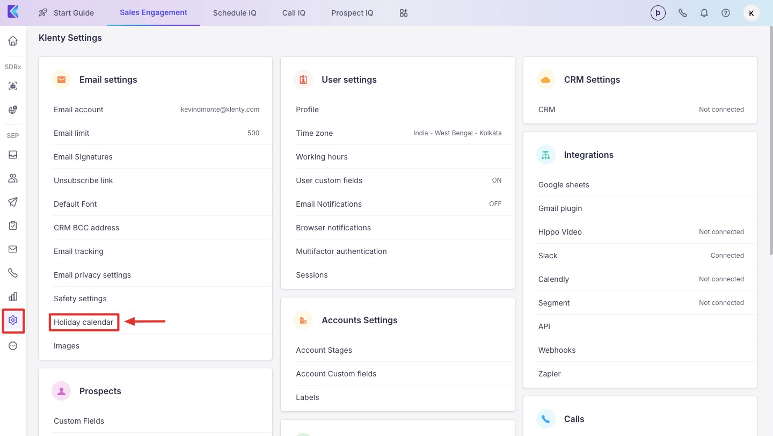The image size is (773, 436).
Task: Open Tasks via the clipboard-check sidebar icon
Action: (13, 226)
